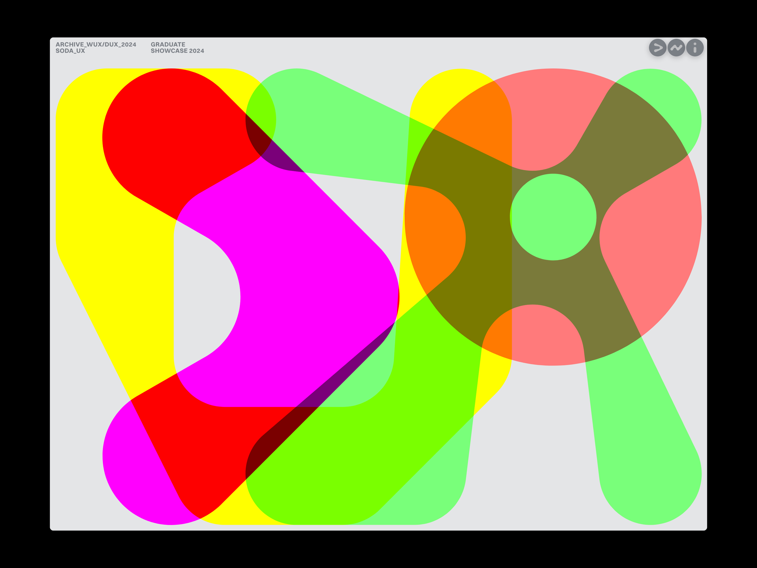Click green rounded leg end at bottom-right
The height and width of the screenshot is (568, 757).
coord(650,474)
